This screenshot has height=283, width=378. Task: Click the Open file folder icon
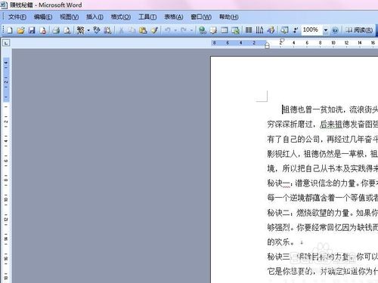[20, 30]
